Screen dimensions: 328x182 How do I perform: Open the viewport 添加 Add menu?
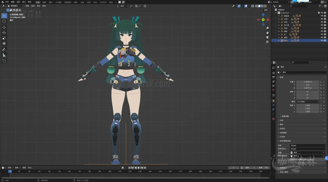[38, 6]
